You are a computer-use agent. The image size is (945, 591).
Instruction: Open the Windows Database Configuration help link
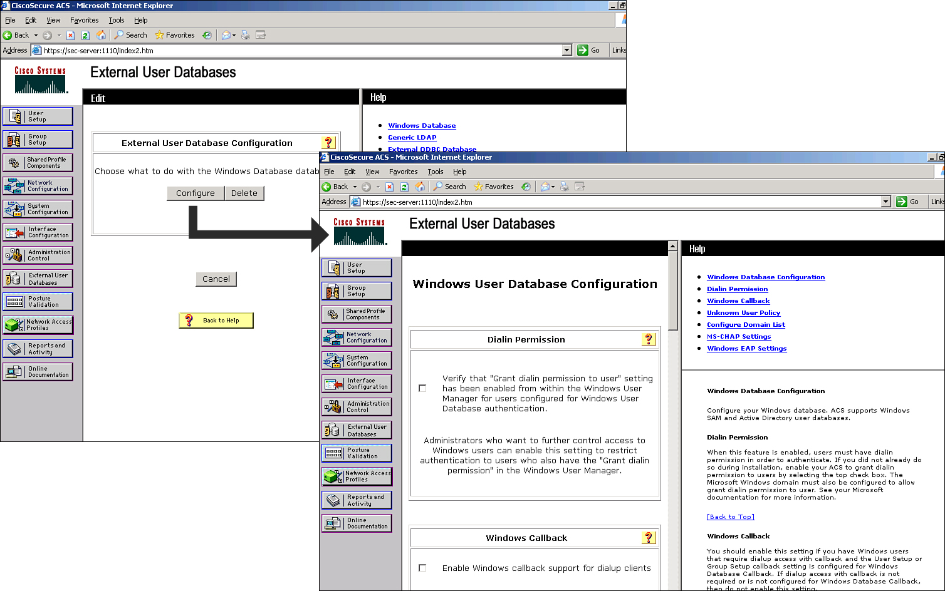pyautogui.click(x=766, y=277)
